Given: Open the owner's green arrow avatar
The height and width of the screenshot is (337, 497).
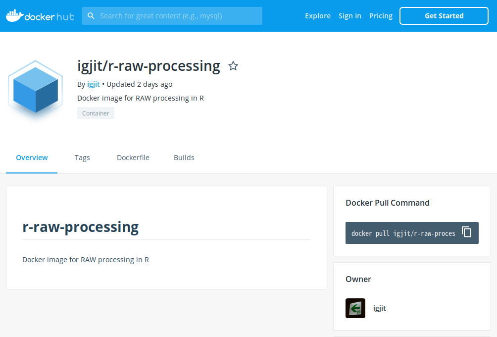Looking at the screenshot, I should pos(355,308).
